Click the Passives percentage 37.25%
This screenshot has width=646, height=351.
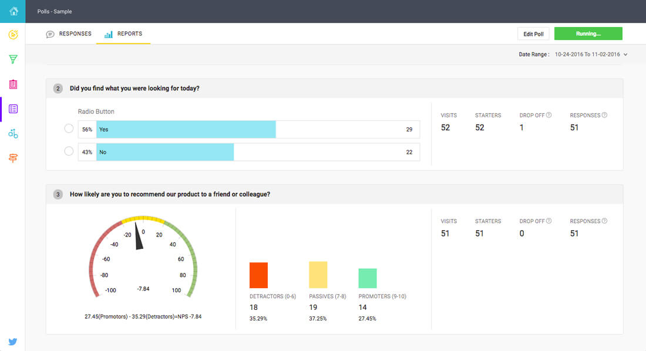coord(318,319)
